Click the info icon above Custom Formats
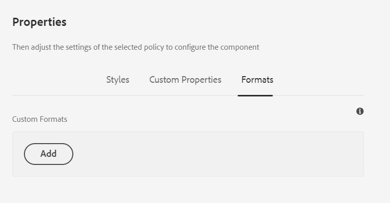This screenshot has height=203, width=390. tap(360, 111)
